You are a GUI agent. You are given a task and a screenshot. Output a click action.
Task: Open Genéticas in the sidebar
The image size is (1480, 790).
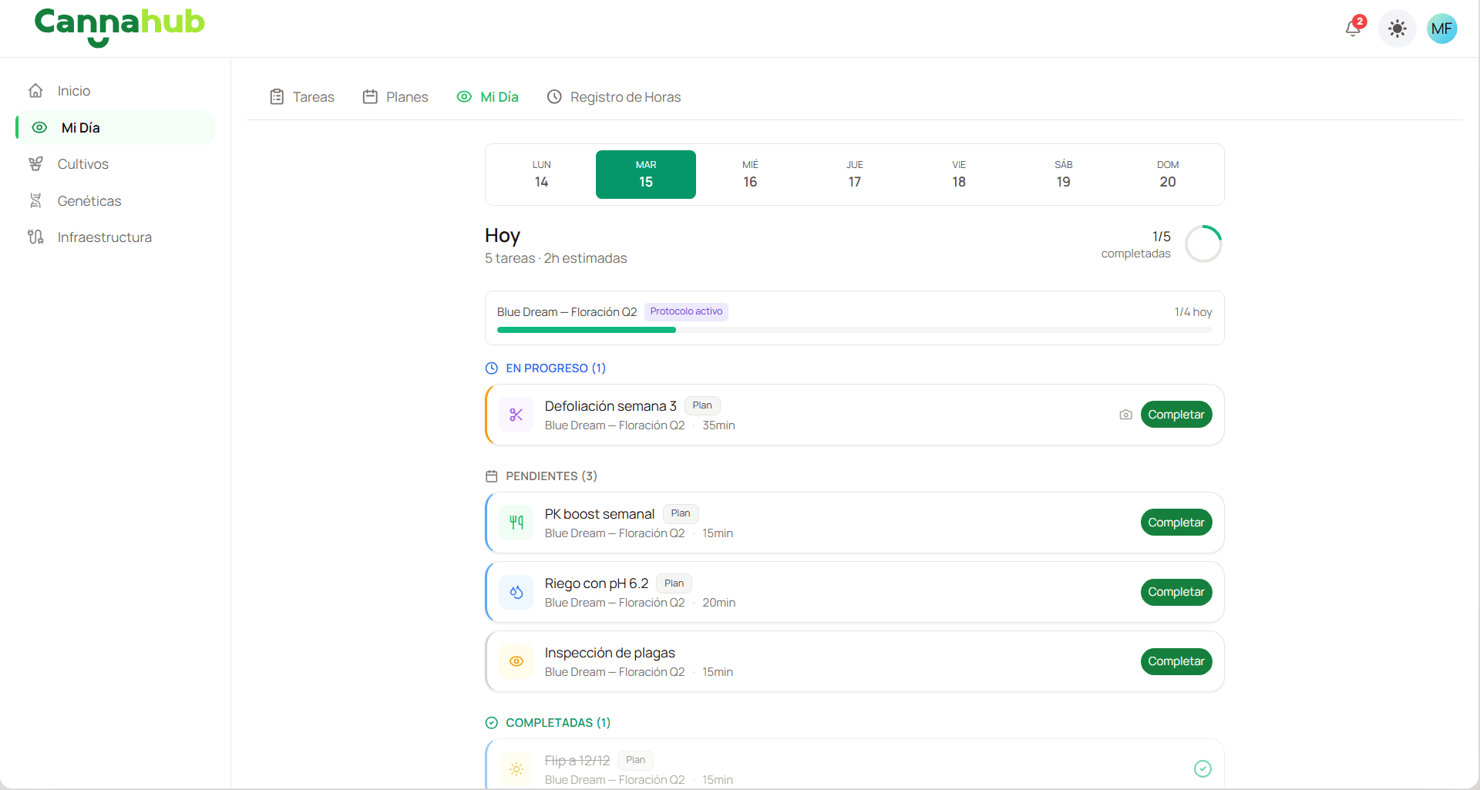point(115,201)
